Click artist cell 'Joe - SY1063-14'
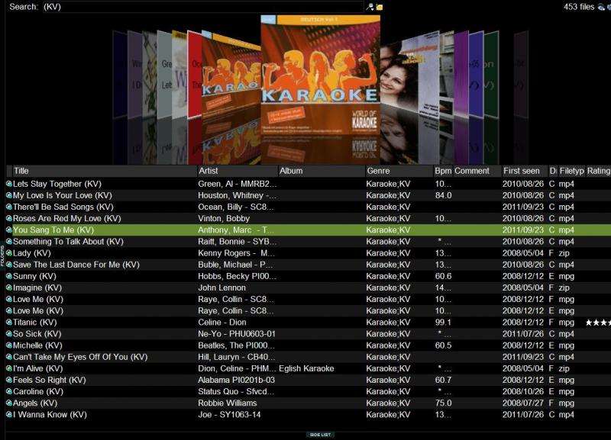Screen dimensions: 611x440 pos(229,415)
